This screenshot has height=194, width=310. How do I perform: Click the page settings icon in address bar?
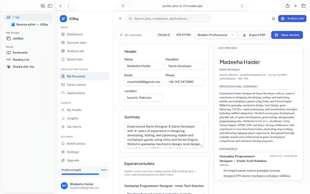click(123, 6)
